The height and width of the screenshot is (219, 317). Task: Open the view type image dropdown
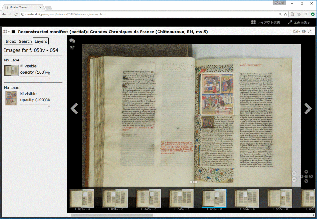coord(297,32)
